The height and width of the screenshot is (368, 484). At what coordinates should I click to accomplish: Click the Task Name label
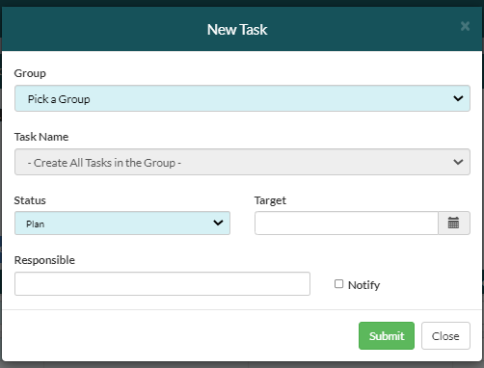41,137
